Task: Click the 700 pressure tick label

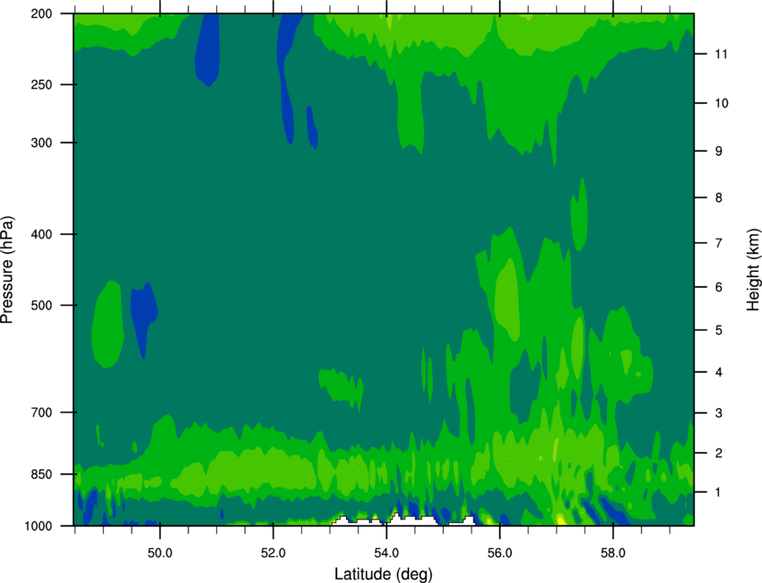Action: [x=41, y=413]
